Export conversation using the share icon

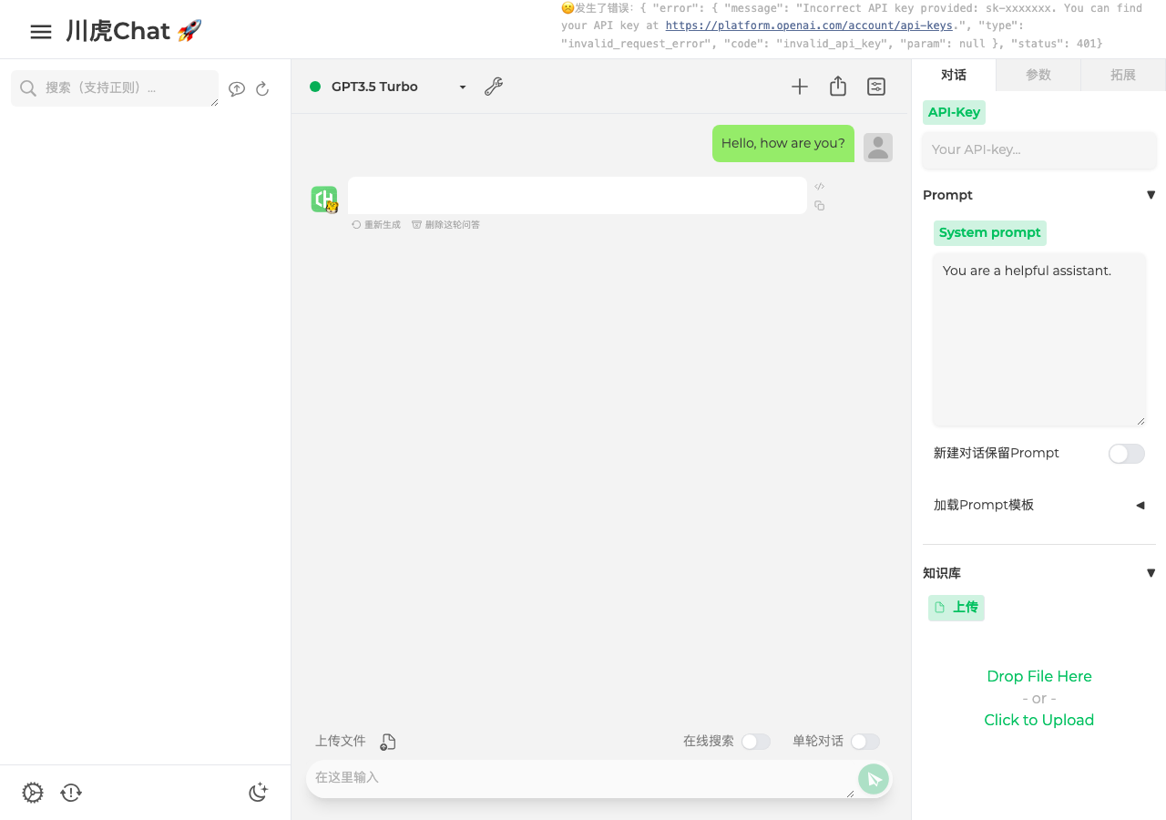838,87
